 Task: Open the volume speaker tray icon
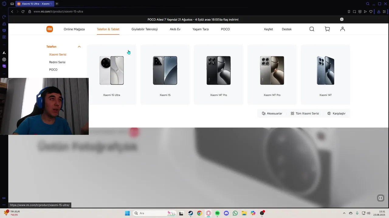click(369, 213)
